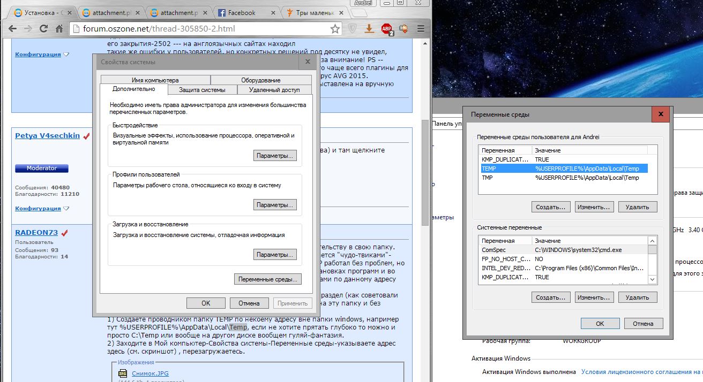The width and height of the screenshot is (703, 382).
Task: Click Удалить for system variables
Action: tap(638, 297)
